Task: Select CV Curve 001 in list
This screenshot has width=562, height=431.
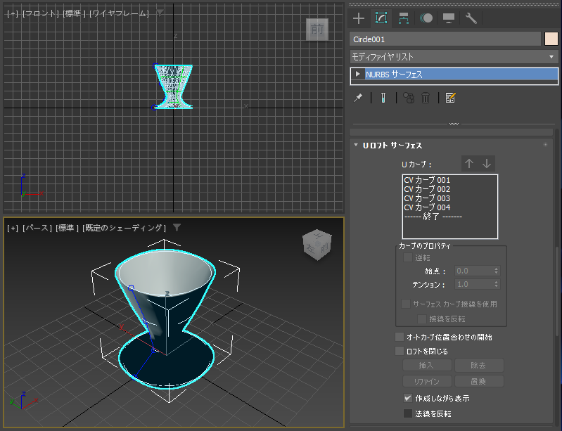Action: pos(450,180)
